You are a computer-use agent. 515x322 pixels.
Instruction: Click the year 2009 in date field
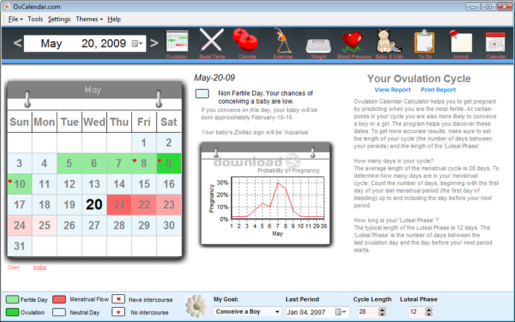pyautogui.click(x=113, y=43)
